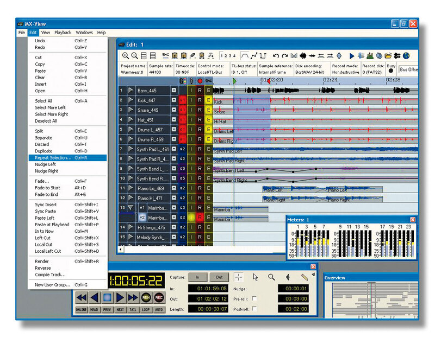Select the speaker scrub tool in transport panel

click(288, 277)
